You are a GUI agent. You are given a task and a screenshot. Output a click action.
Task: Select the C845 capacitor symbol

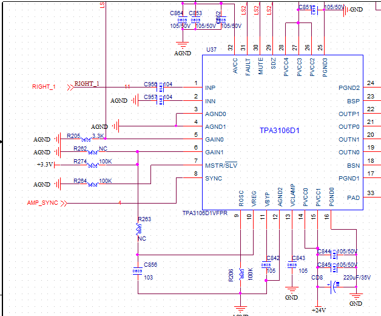pyautogui.click(x=334, y=267)
